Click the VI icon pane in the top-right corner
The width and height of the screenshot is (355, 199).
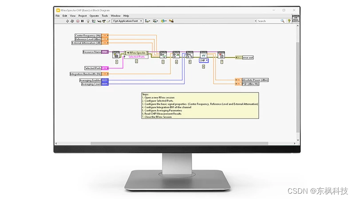pos(296,19)
